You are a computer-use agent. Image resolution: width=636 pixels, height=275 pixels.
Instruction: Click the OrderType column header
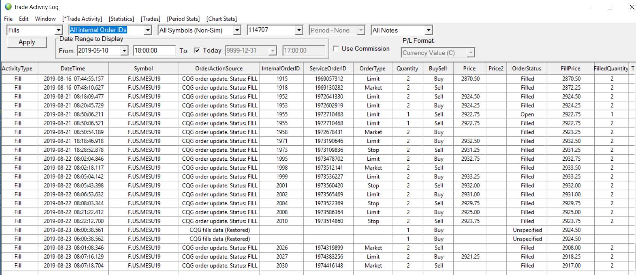(372, 69)
